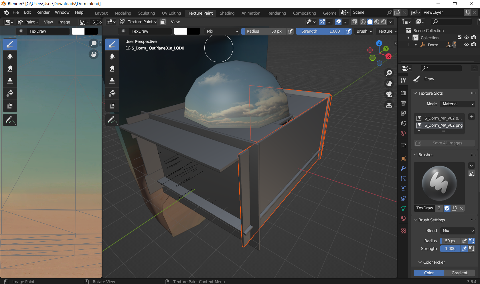
Task: Uncheck the Collection exclude checkbox
Action: (459, 37)
